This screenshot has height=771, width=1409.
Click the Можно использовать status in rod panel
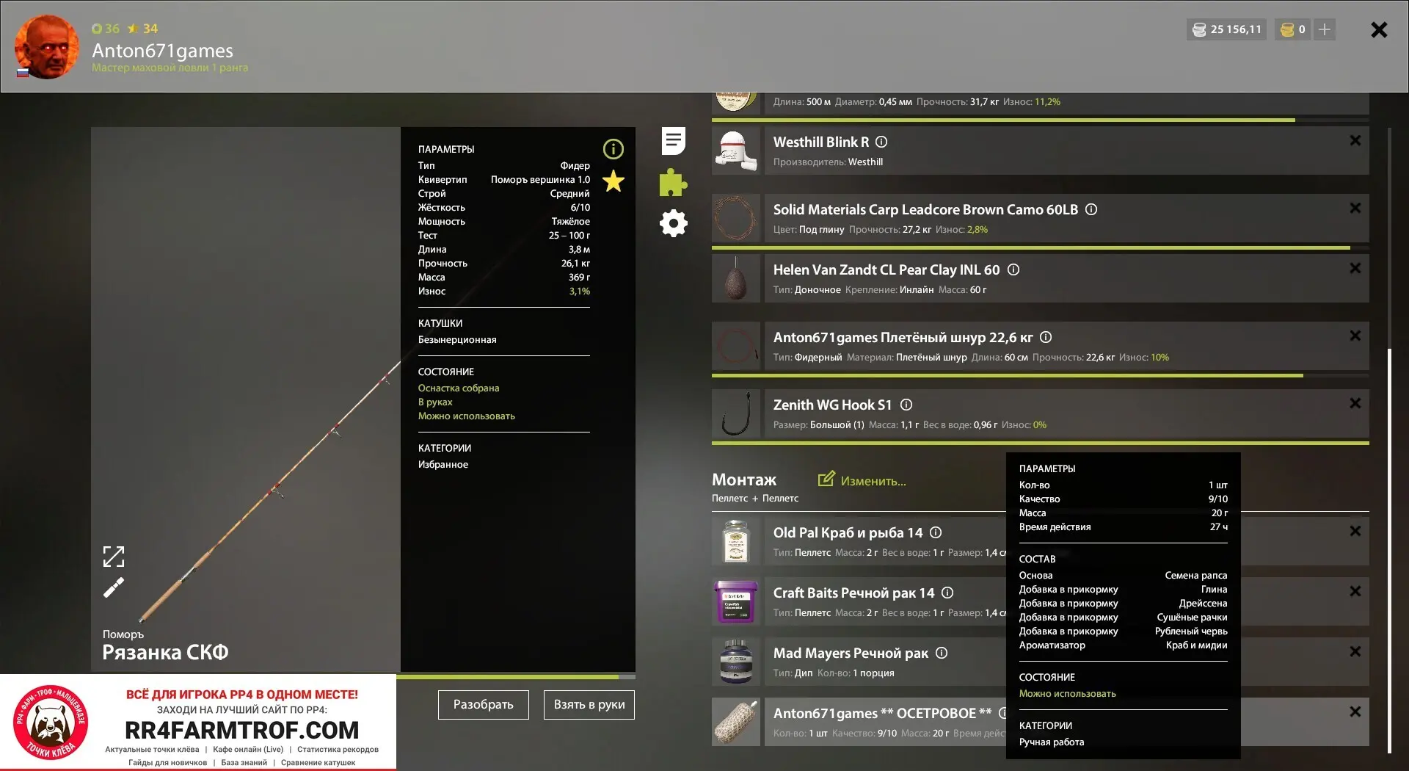(x=467, y=416)
